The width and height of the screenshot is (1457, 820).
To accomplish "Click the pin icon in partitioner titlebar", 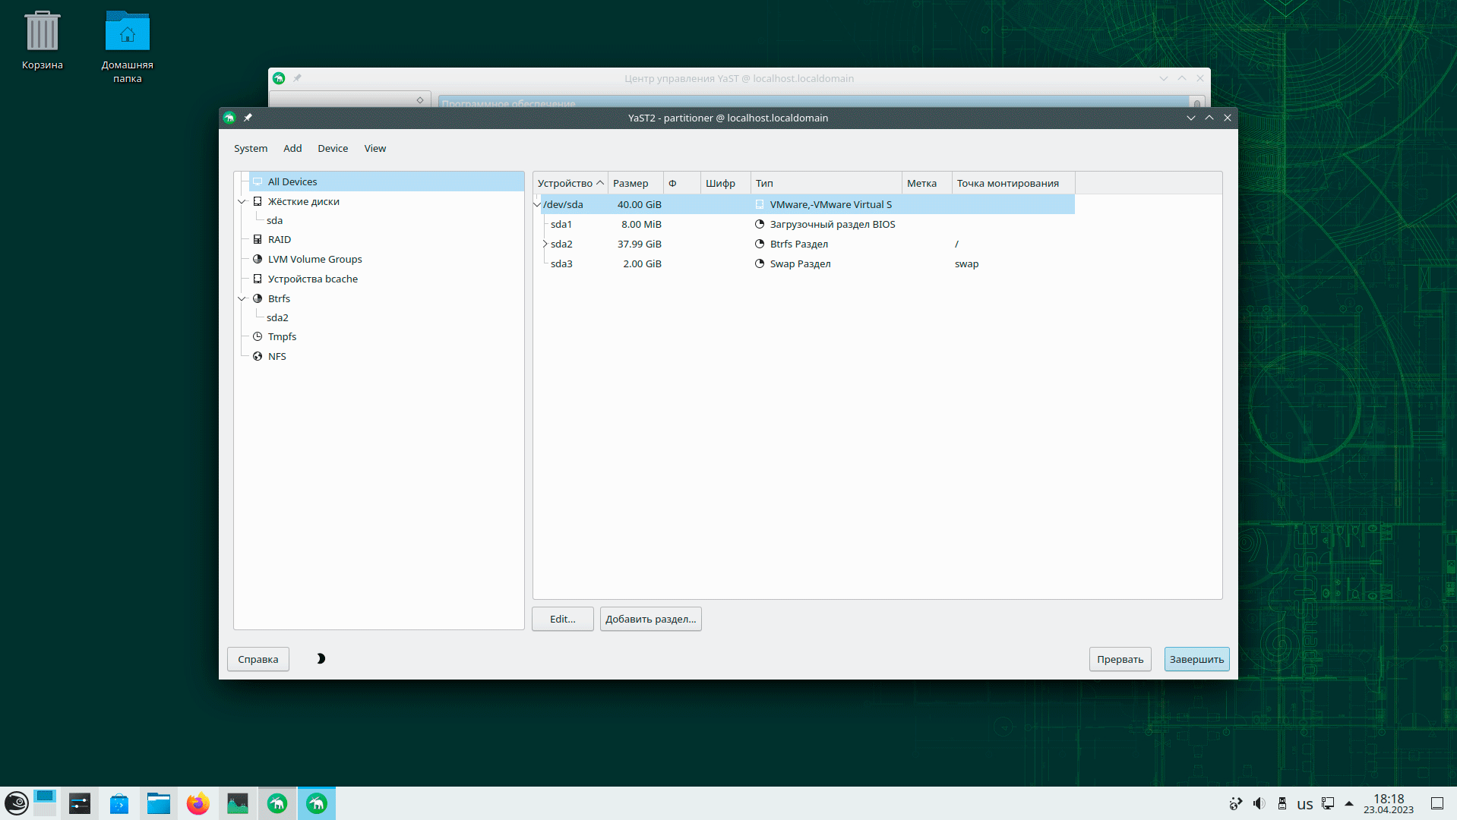I will [x=248, y=118].
